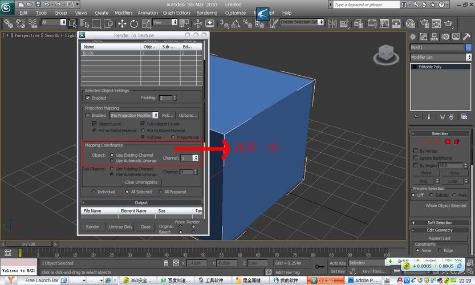Viewport: 475px width, 285px height.
Task: Select Polygon sub-object level icon
Action: (448, 141)
